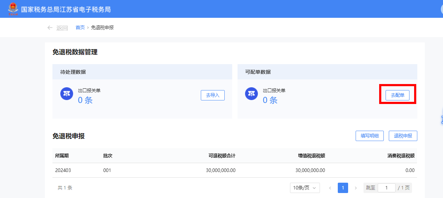Click the back arrow icon next to 返回

[x=50, y=28]
